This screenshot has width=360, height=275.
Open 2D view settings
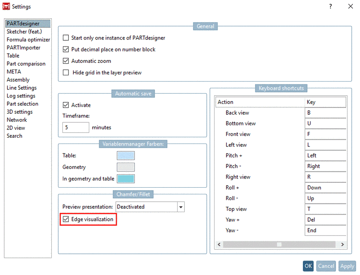coord(28,128)
